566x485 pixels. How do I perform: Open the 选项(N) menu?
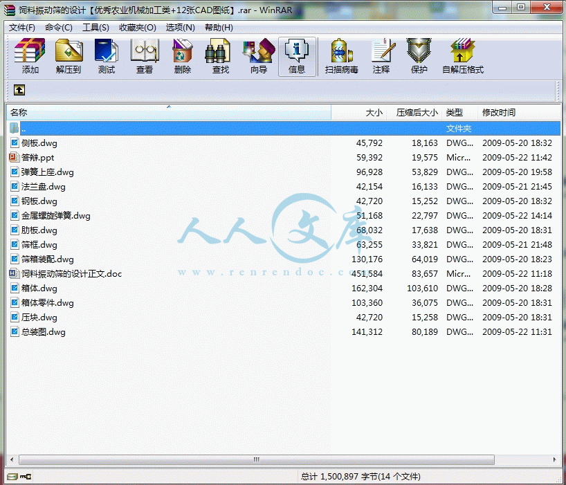coord(180,28)
